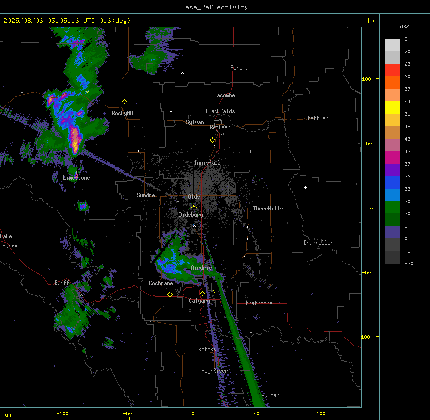Click the Okotoks label

click(206, 349)
